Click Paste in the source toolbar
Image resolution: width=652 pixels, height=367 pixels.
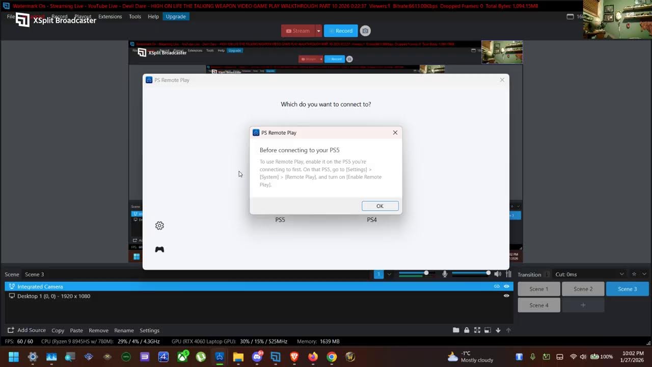pos(76,330)
